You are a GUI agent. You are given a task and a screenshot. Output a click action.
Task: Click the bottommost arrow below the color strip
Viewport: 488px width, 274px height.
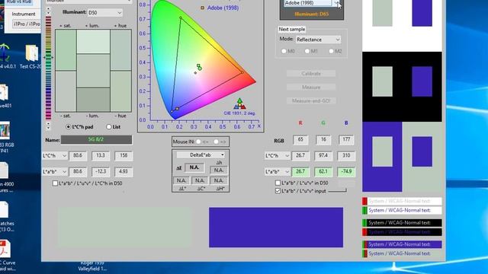48,128
